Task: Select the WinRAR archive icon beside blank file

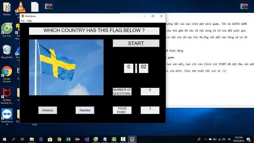Action: pyautogui.click(x=49, y=6)
